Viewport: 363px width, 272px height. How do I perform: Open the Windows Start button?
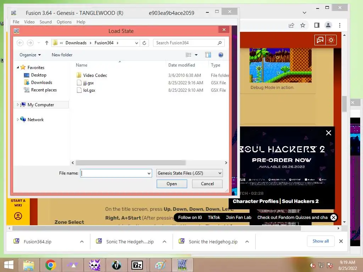click(9, 265)
